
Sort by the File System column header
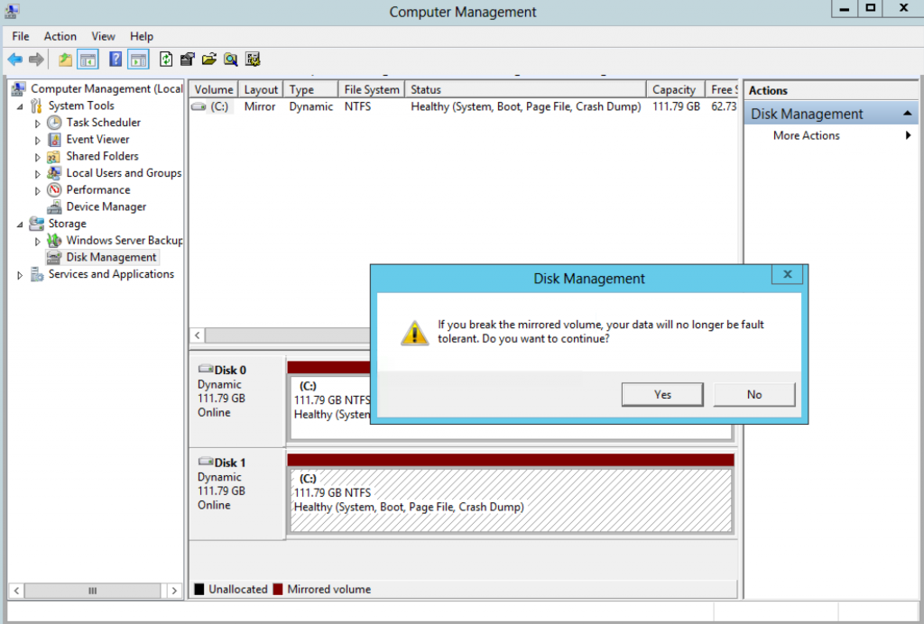(x=371, y=89)
